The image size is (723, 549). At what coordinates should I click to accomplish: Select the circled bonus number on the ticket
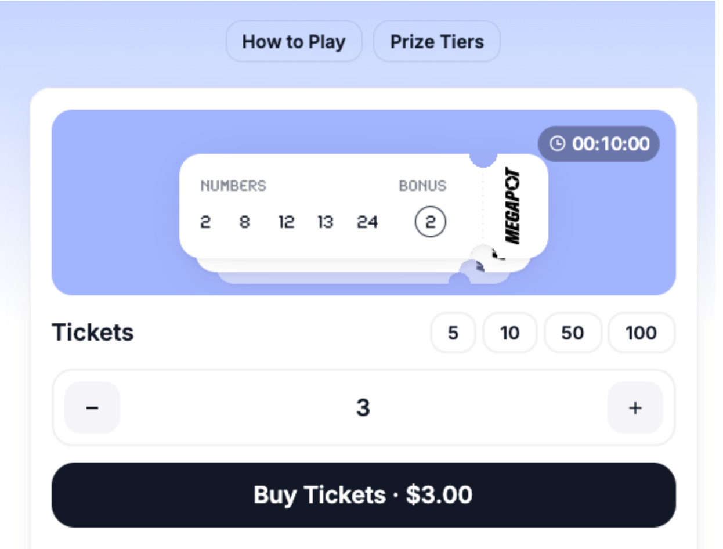pos(430,222)
